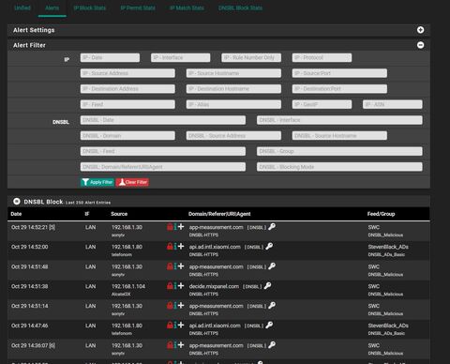Click the plus icon in the 14:52:00 row
The width and height of the screenshot is (450, 364).
[181, 246]
